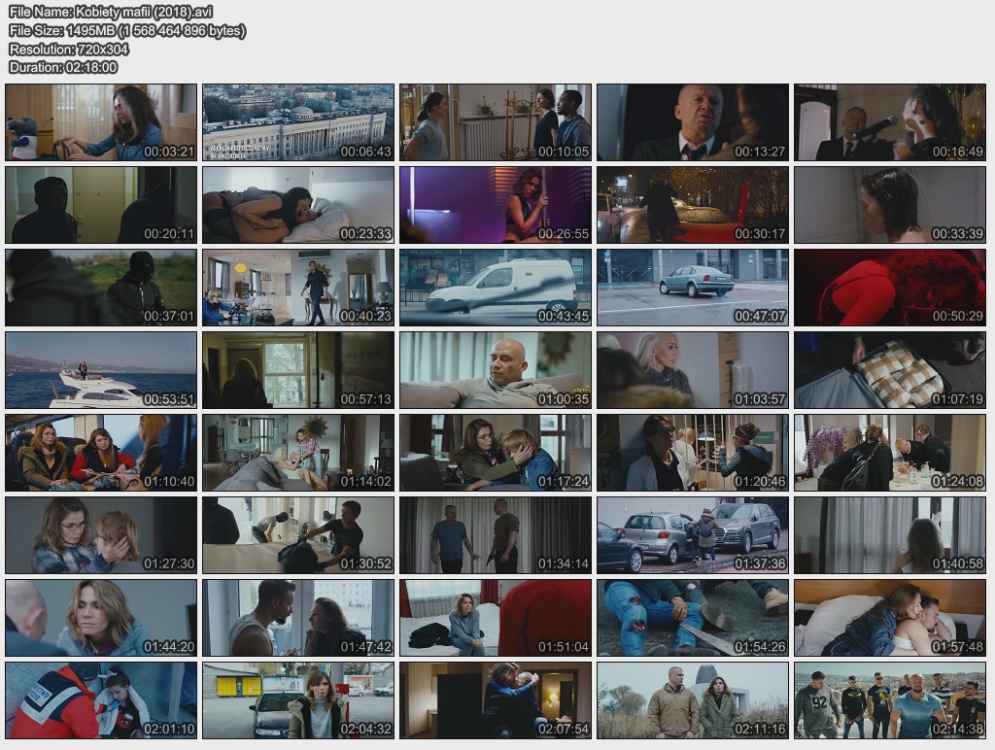Select the yacht frame at 00:53:51
The width and height of the screenshot is (995, 750).
101,370
